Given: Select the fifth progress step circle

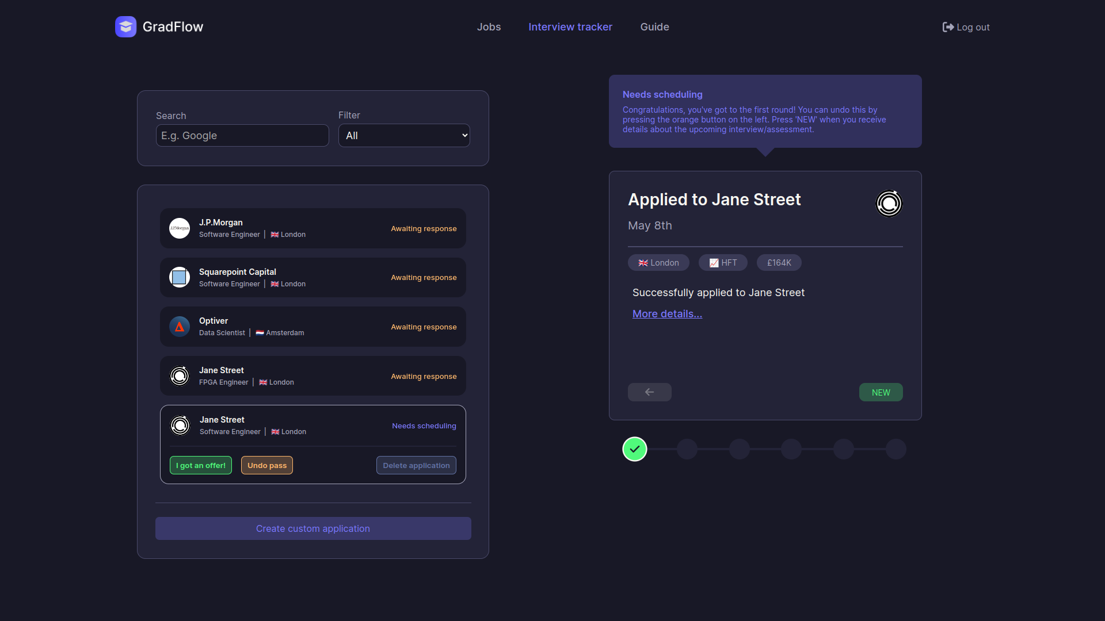Looking at the screenshot, I should coord(844,449).
